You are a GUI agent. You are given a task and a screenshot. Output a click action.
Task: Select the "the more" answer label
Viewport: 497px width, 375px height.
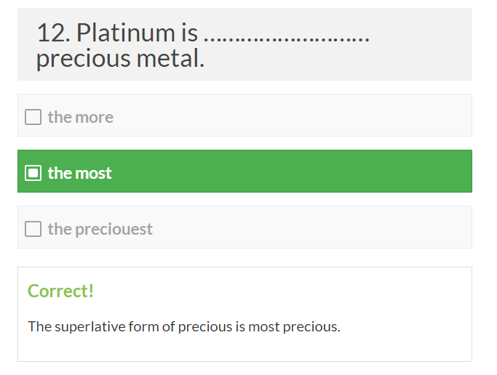(x=81, y=117)
